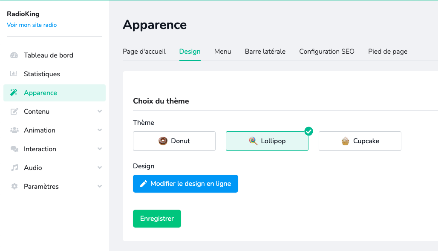Select the Donut theme option
This screenshot has height=251, width=438.
tap(174, 141)
